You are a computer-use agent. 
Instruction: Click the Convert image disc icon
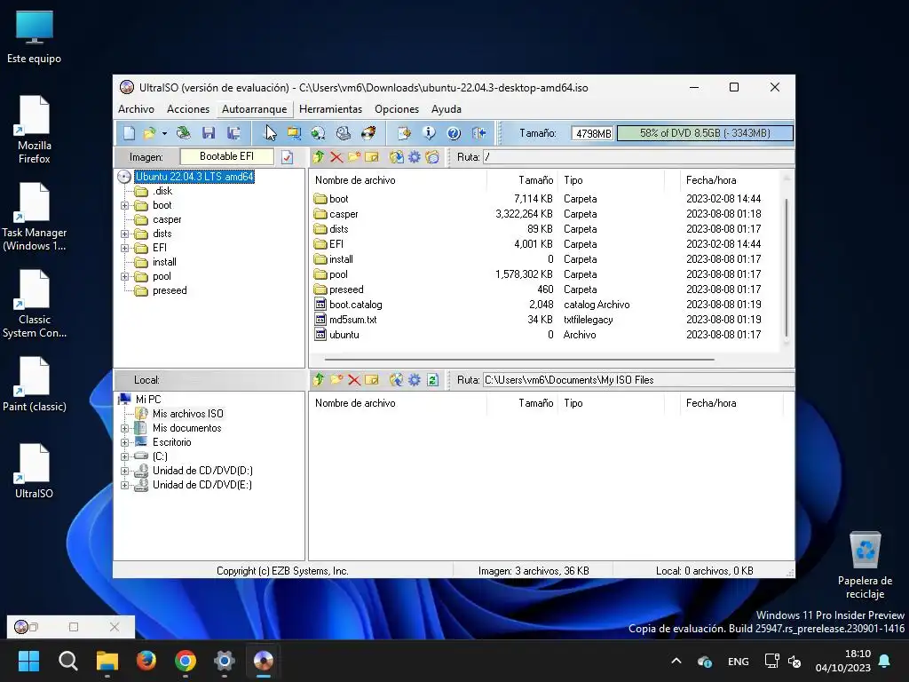[x=319, y=133]
